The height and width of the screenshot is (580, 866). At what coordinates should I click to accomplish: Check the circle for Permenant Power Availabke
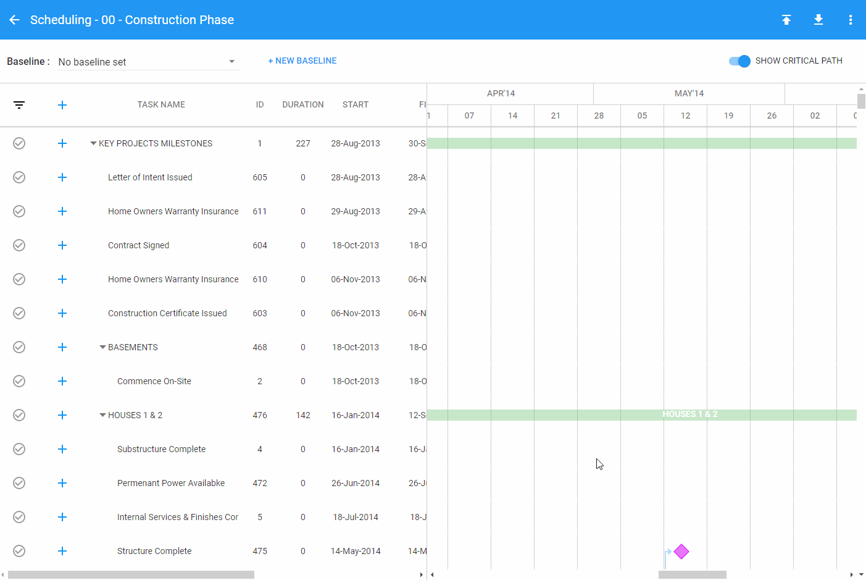coord(19,483)
